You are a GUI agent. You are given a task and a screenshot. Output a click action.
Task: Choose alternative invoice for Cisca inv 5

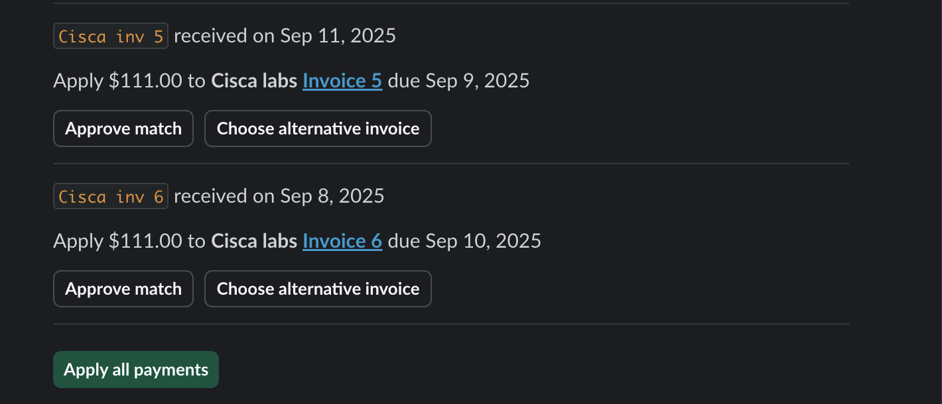click(x=318, y=128)
